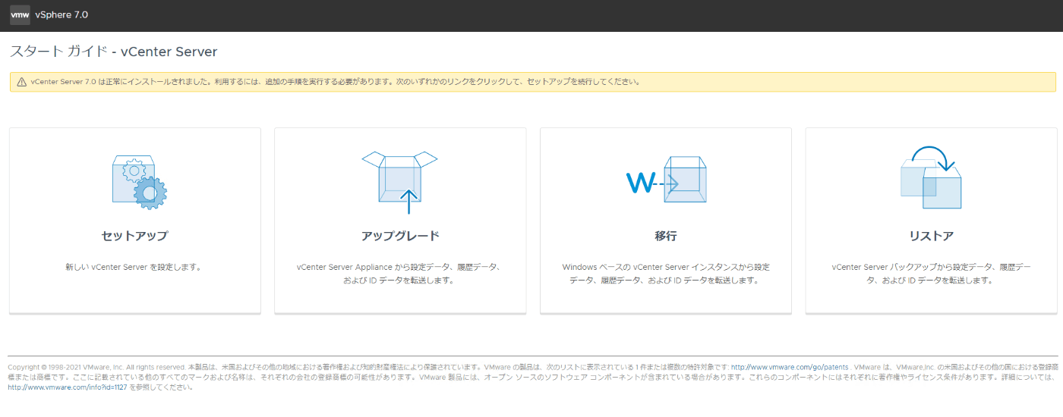Click the スタート ガイド - vCenter Server heading
This screenshot has height=417, width=1063.
[113, 52]
